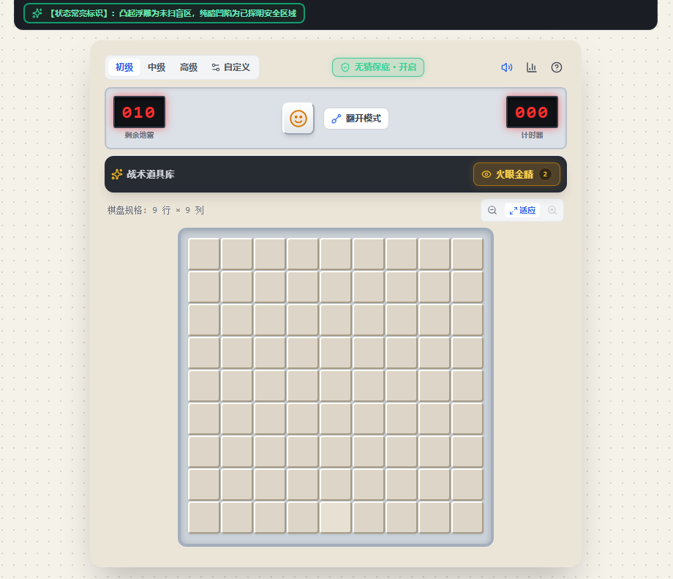The image size is (673, 579).
Task: Click the 计时器 label
Action: click(x=533, y=135)
